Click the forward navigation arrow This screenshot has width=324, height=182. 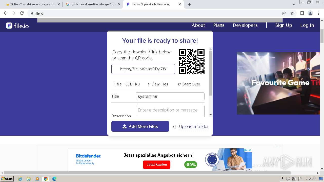tap(14, 13)
